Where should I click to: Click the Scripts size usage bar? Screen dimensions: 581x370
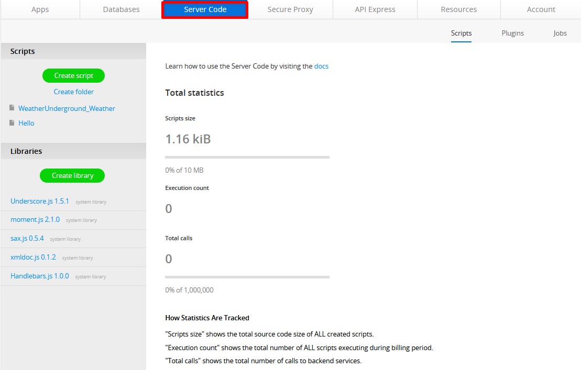coord(247,157)
